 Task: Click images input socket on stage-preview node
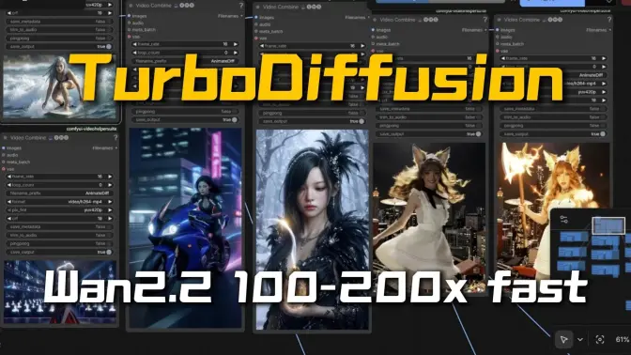click(4, 148)
